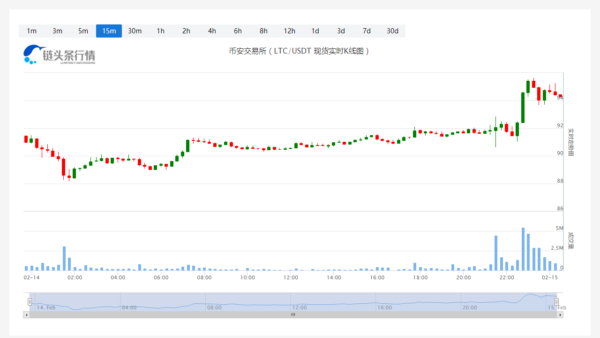
Task: Click the scrollbar right arrow button
Action: pyautogui.click(x=560, y=315)
